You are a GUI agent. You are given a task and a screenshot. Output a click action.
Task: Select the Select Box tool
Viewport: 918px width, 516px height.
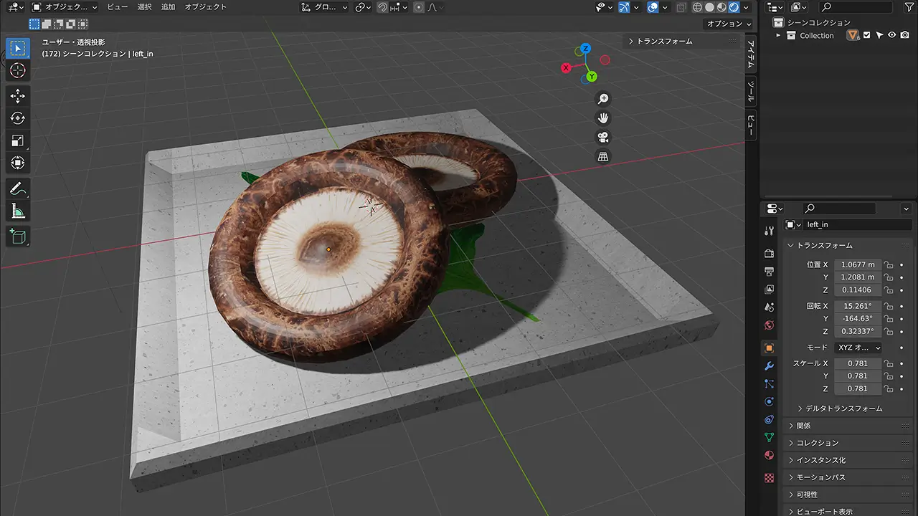[x=18, y=49]
